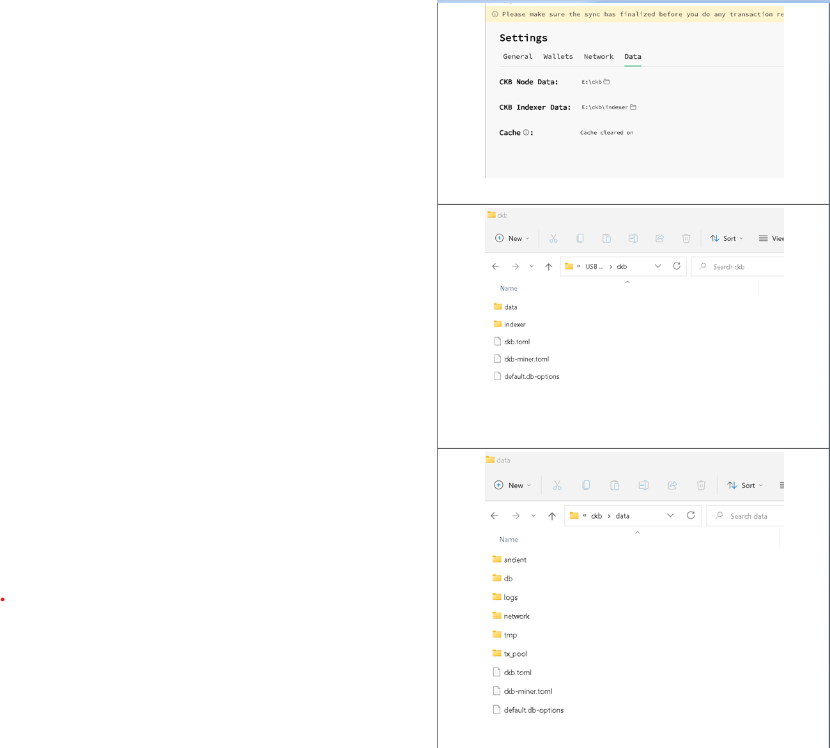Viewport: 830px width, 748px height.
Task: Show the Cache info tooltip icon
Action: tap(526, 133)
